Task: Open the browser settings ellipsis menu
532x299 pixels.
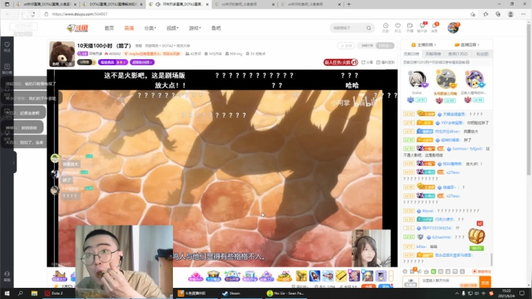Action: [x=523, y=14]
